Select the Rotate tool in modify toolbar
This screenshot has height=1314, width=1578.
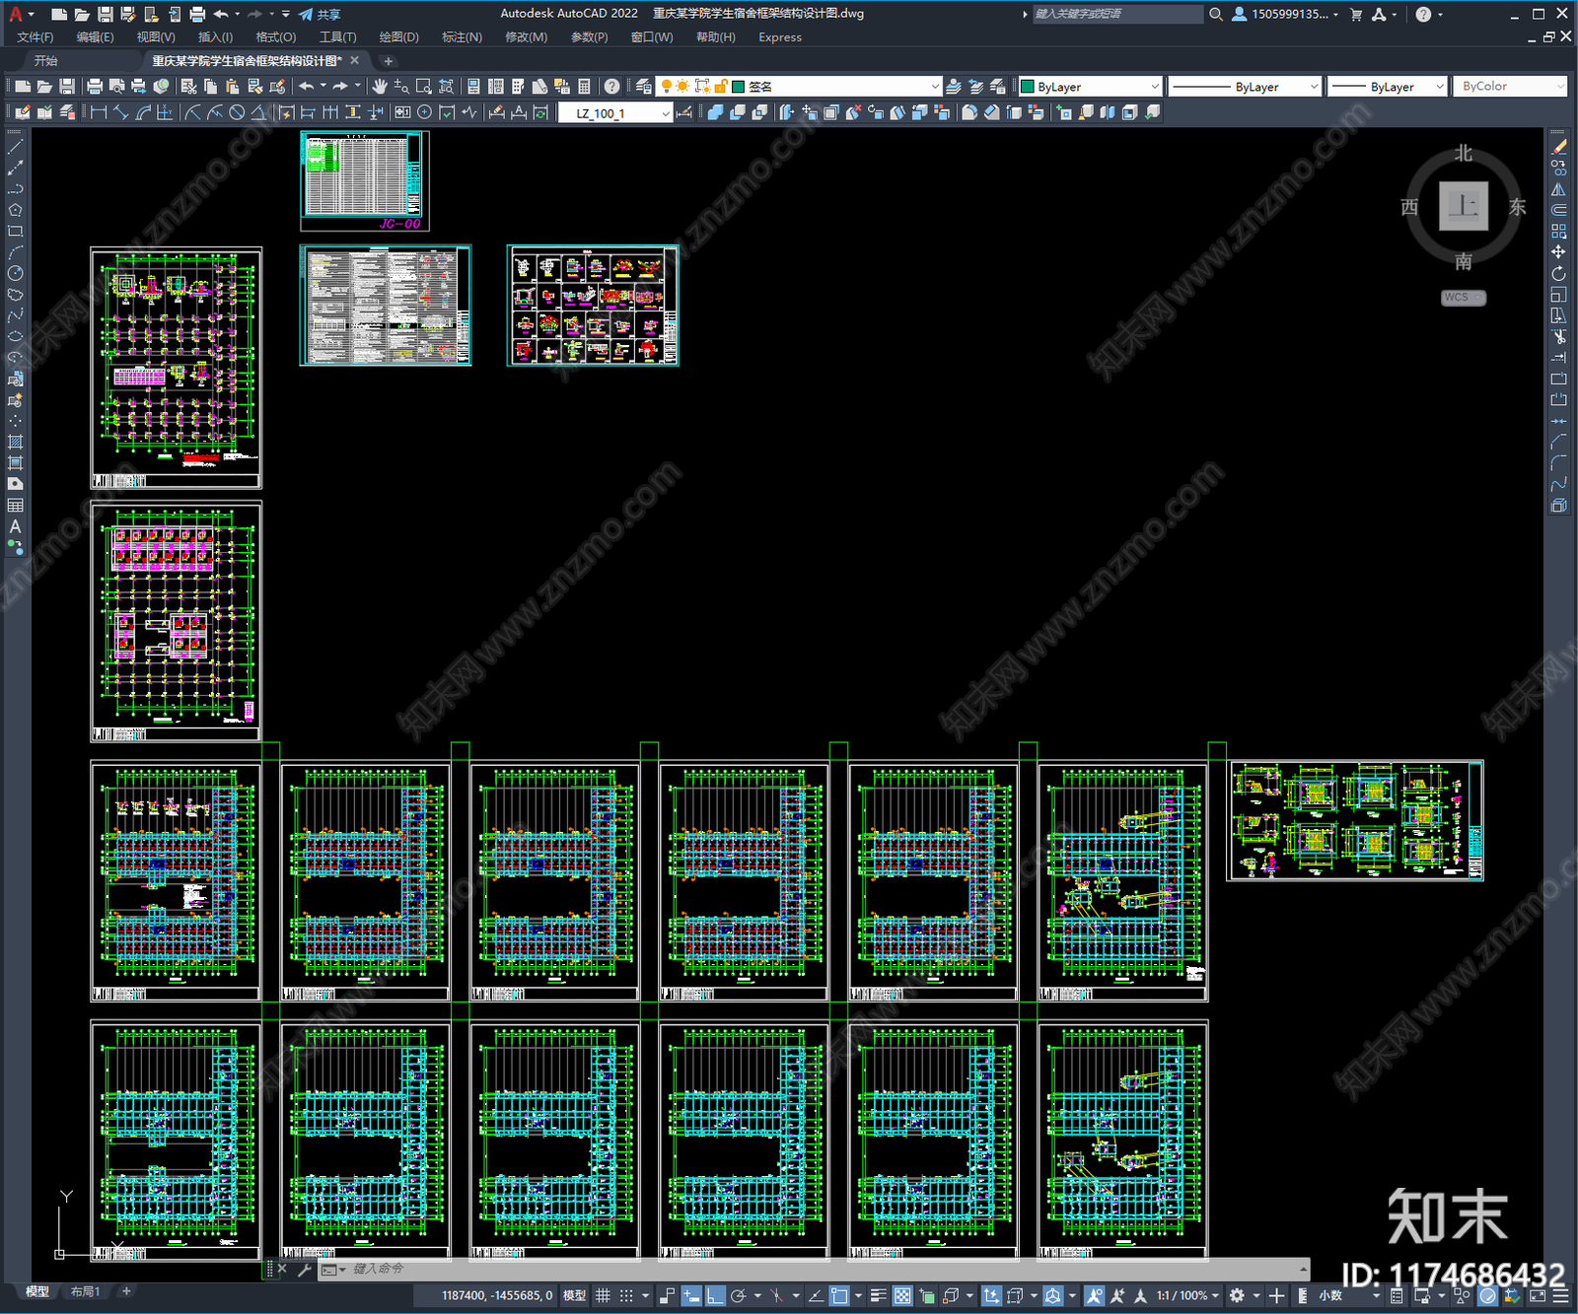pos(1558,273)
